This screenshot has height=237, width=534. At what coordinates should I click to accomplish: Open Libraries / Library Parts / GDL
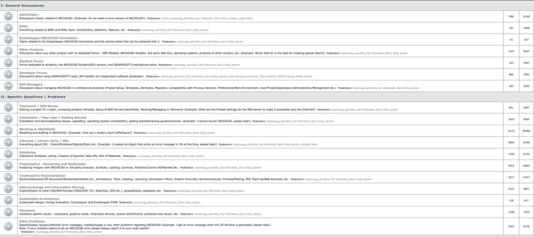click(x=44, y=141)
